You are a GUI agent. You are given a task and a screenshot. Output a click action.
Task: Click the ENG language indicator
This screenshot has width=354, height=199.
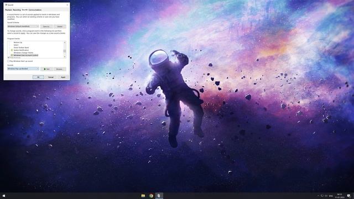tap(331, 196)
